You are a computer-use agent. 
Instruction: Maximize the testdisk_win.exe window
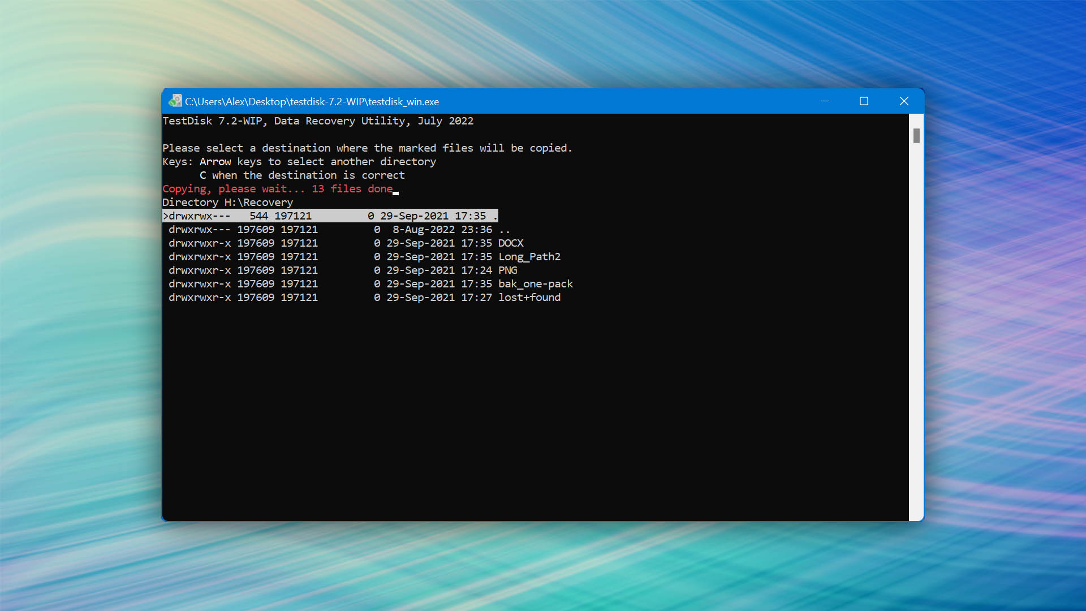pos(864,101)
